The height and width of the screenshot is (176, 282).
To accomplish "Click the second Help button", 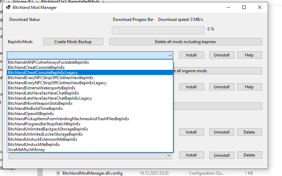I will pyautogui.click(x=249, y=87).
